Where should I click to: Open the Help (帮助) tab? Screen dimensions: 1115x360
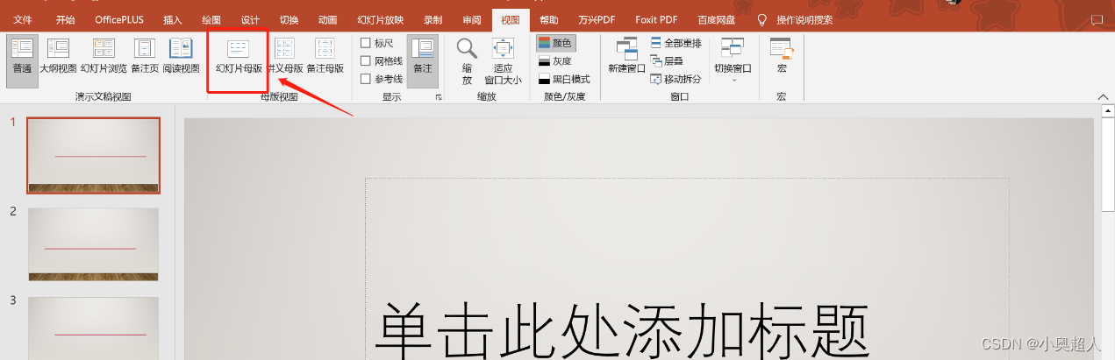click(x=549, y=19)
